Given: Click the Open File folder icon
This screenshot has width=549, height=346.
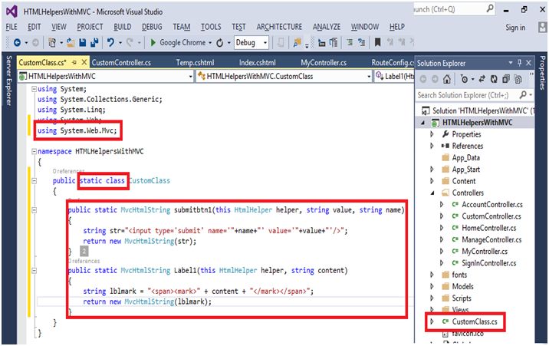Looking at the screenshot, I should coord(71,43).
